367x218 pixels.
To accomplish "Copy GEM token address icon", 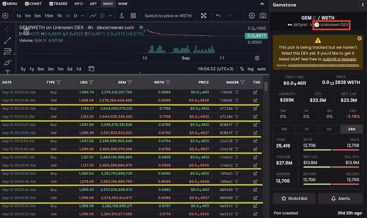I will click(314, 18).
